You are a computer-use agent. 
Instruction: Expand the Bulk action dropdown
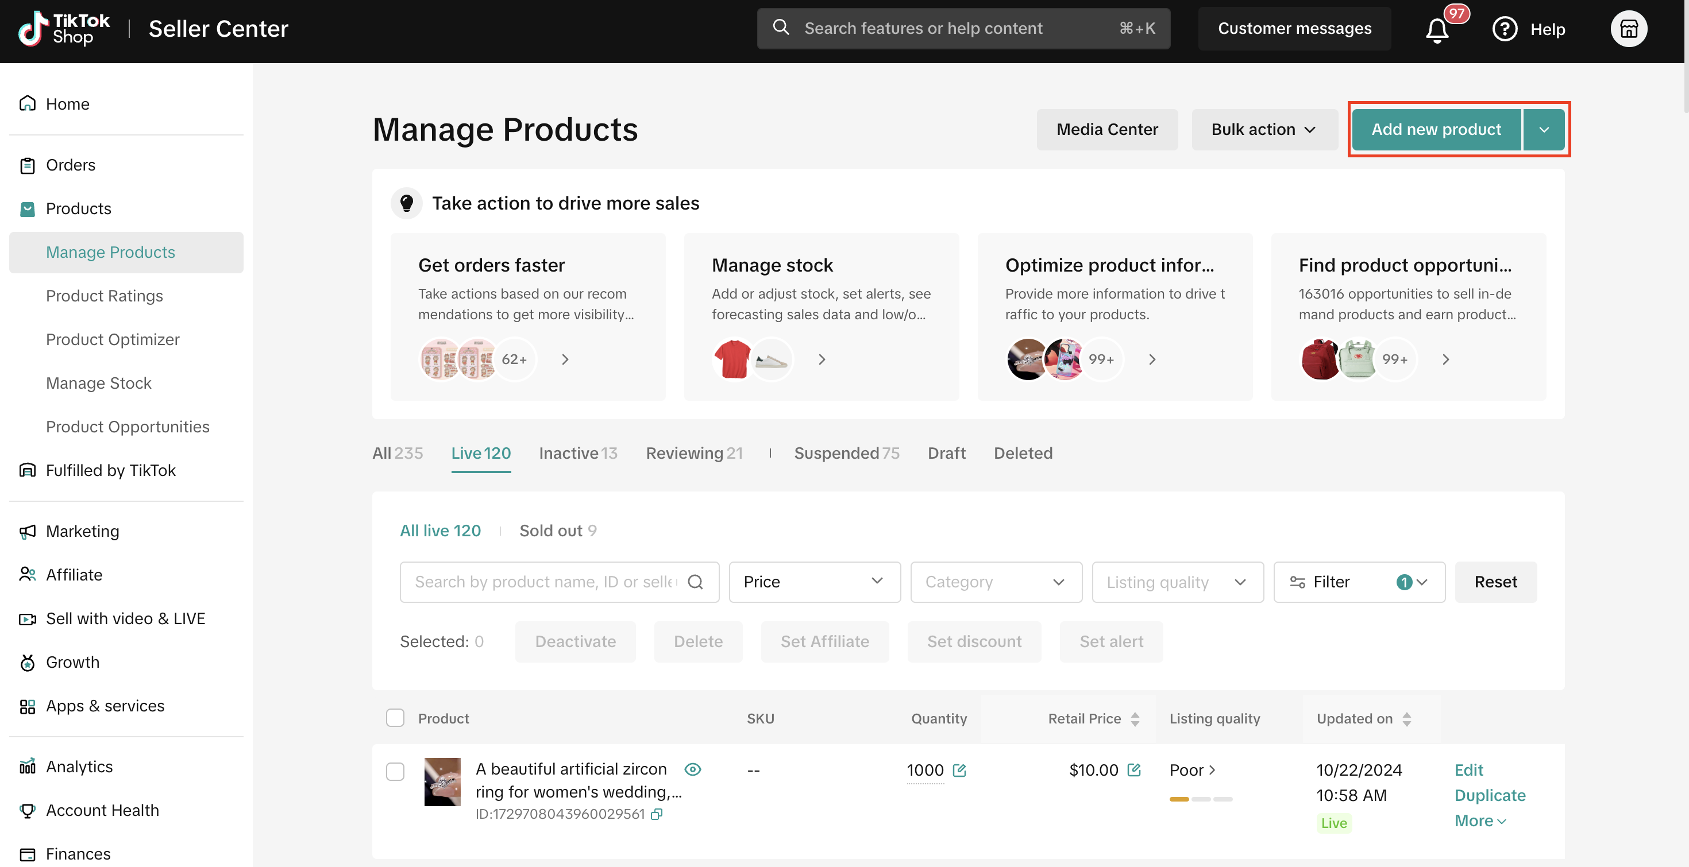pos(1263,130)
